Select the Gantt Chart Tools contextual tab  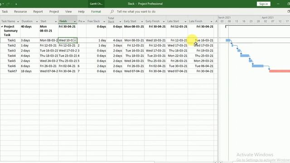pos(96,4)
